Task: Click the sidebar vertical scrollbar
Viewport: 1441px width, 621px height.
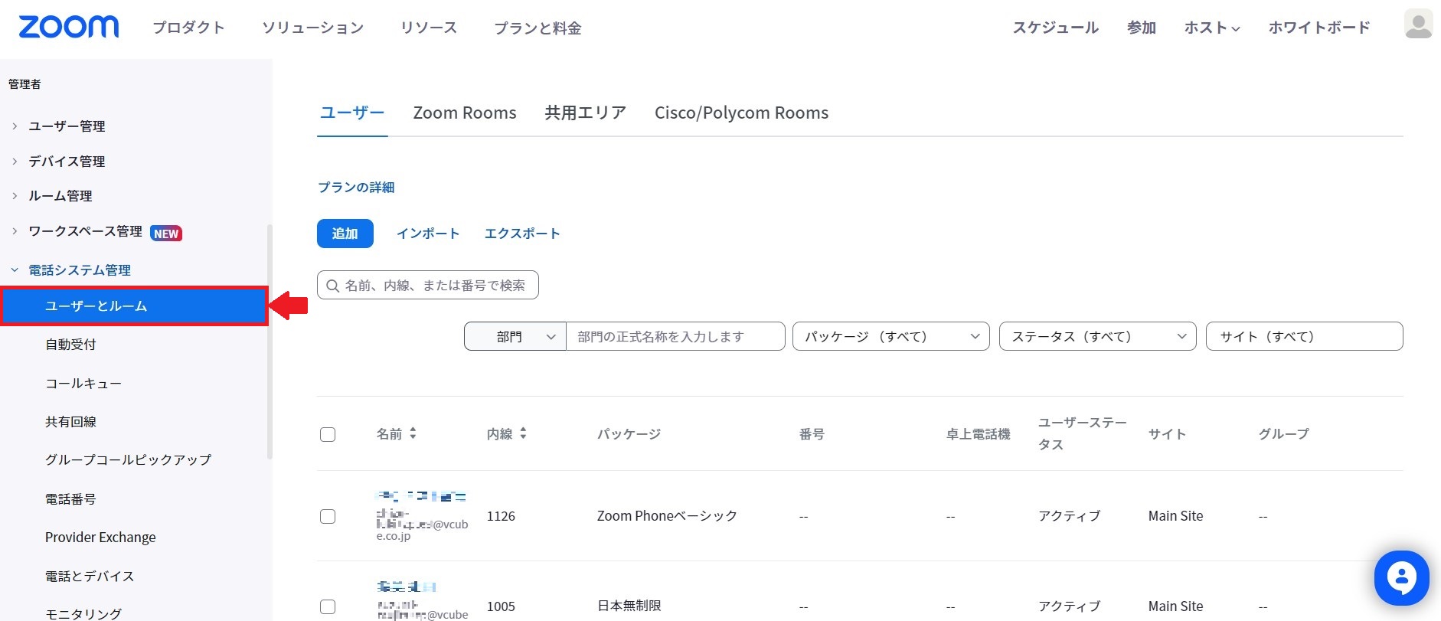Action: [269, 342]
